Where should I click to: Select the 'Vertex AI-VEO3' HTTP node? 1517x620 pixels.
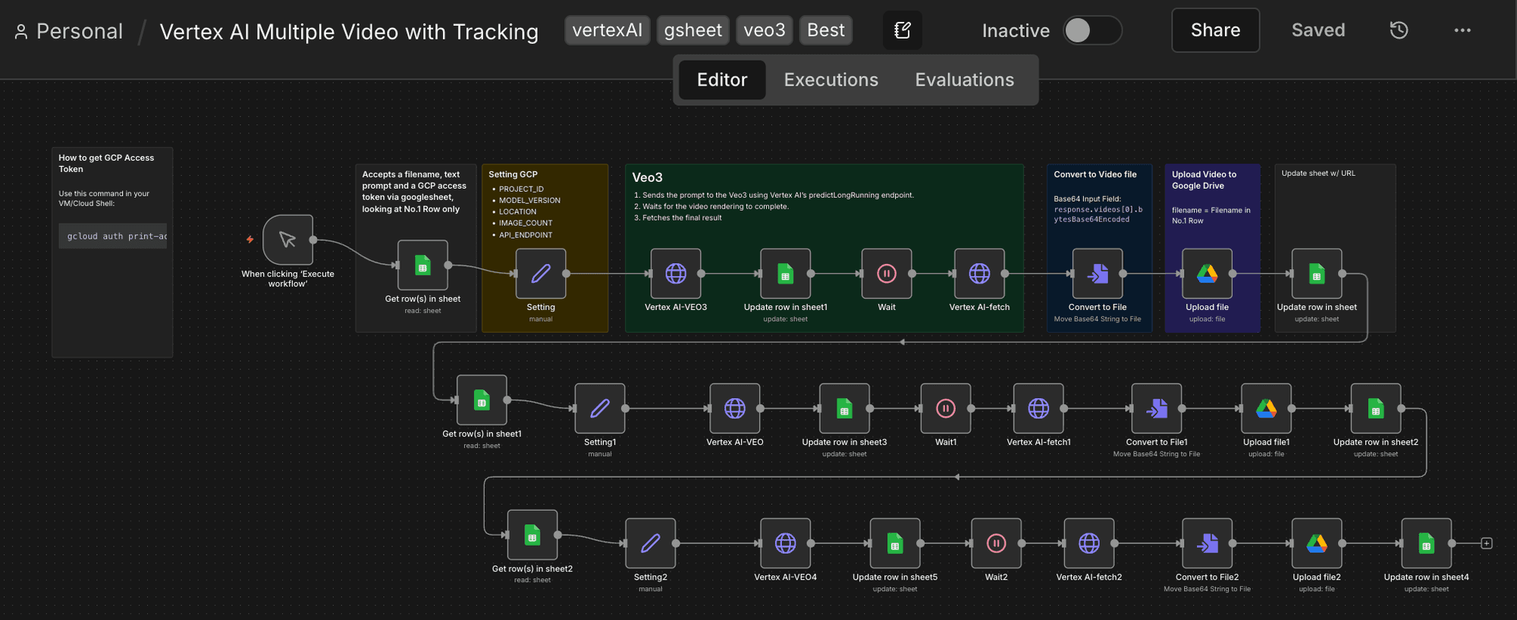coord(675,274)
